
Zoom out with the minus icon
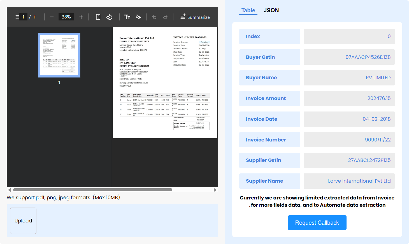coord(52,17)
